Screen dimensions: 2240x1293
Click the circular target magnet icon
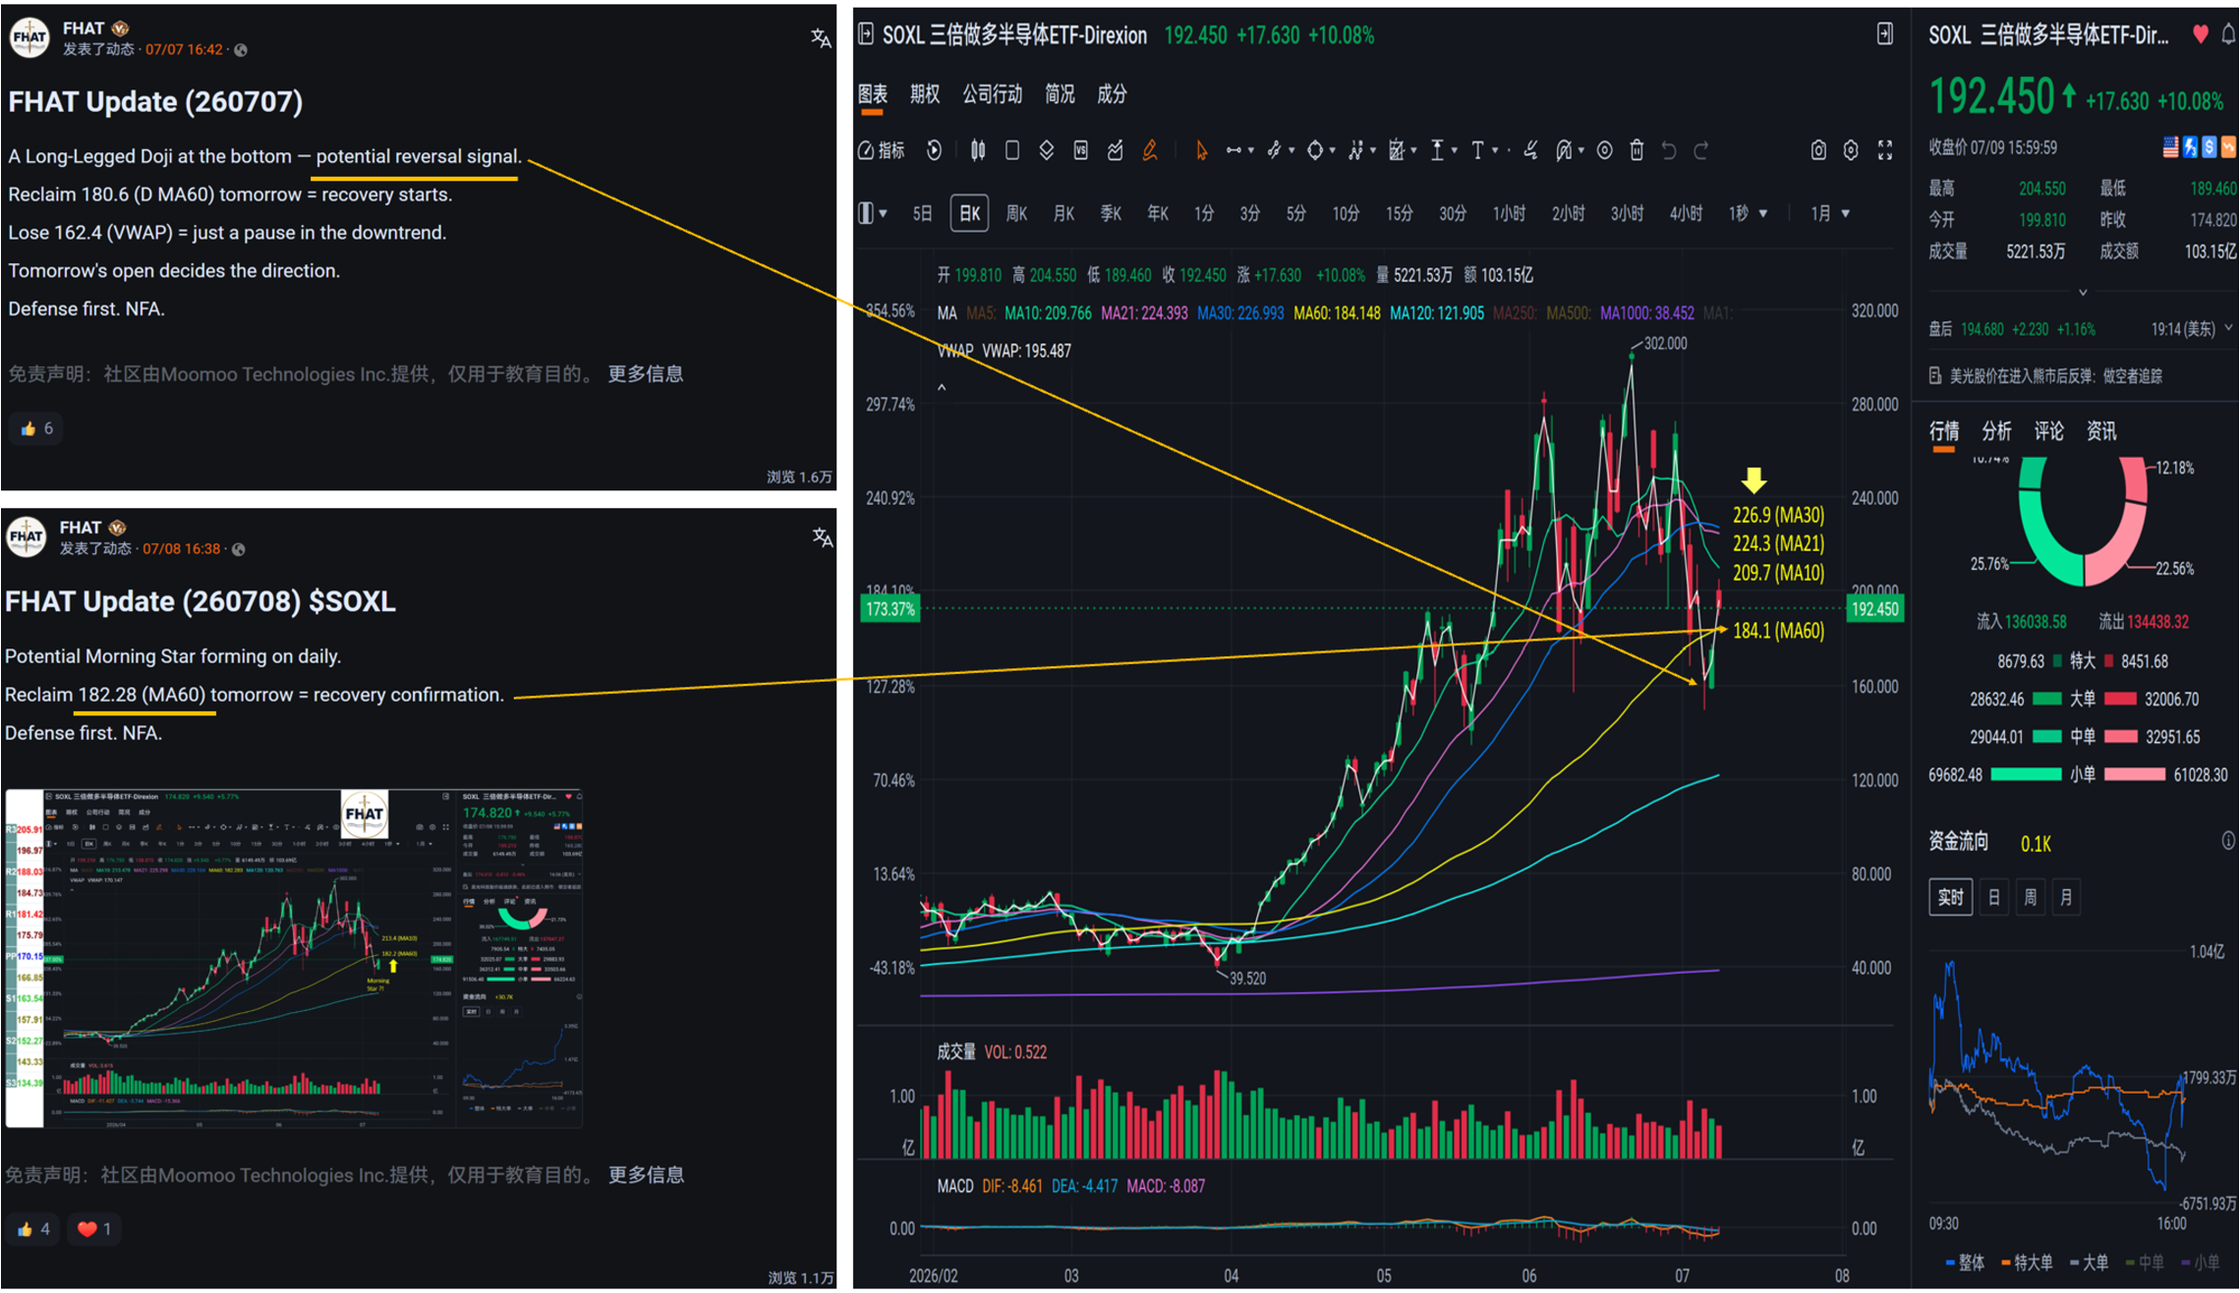click(x=1604, y=150)
